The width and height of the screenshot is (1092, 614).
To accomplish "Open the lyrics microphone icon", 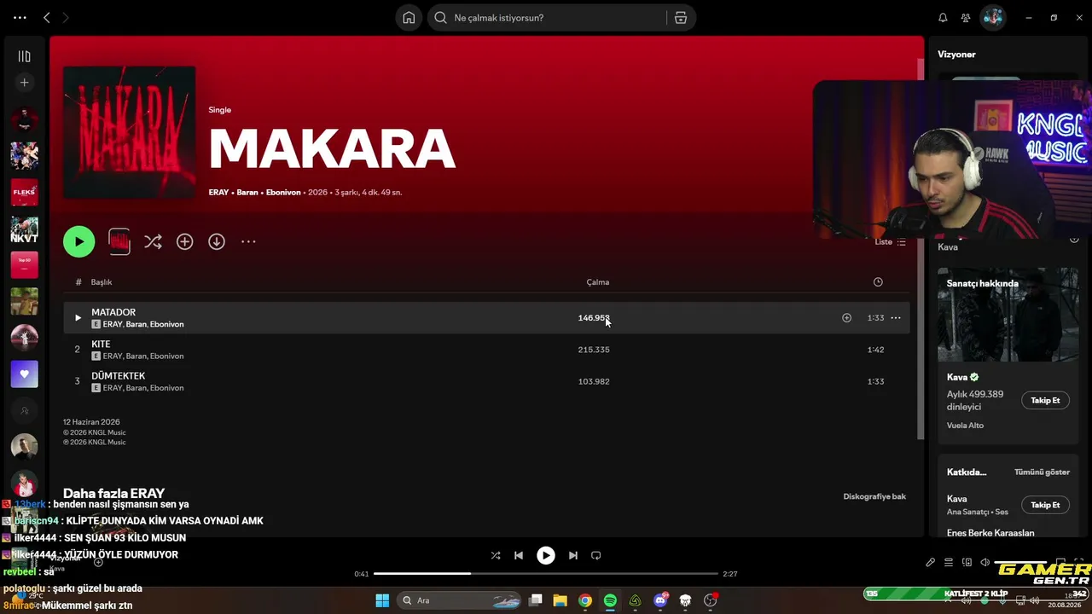I will (x=930, y=563).
